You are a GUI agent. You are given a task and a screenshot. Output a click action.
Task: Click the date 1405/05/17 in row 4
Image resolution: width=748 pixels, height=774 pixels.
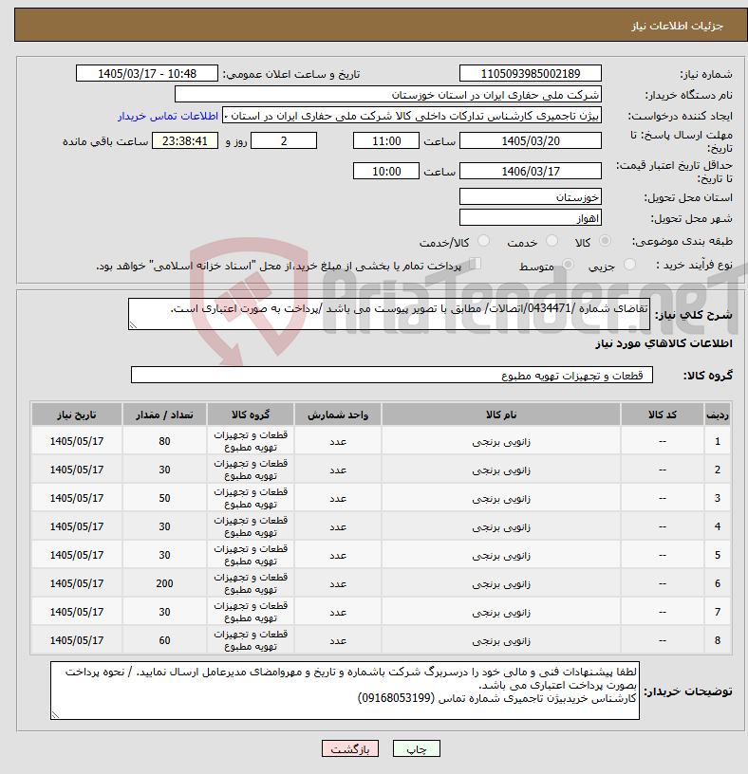click(77, 526)
